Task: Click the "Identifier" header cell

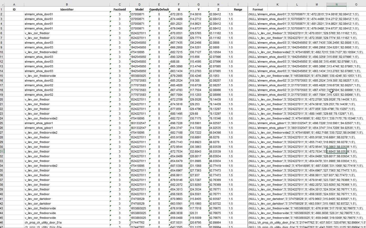Action: pos(67,9)
